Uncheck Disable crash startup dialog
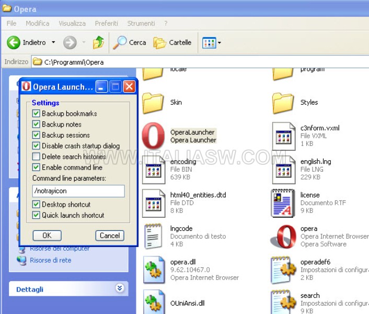The height and width of the screenshot is (314, 369). tap(36, 146)
